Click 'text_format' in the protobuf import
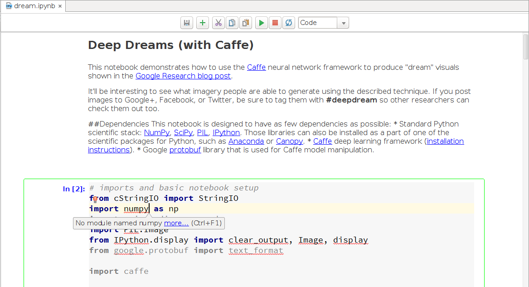 point(256,251)
